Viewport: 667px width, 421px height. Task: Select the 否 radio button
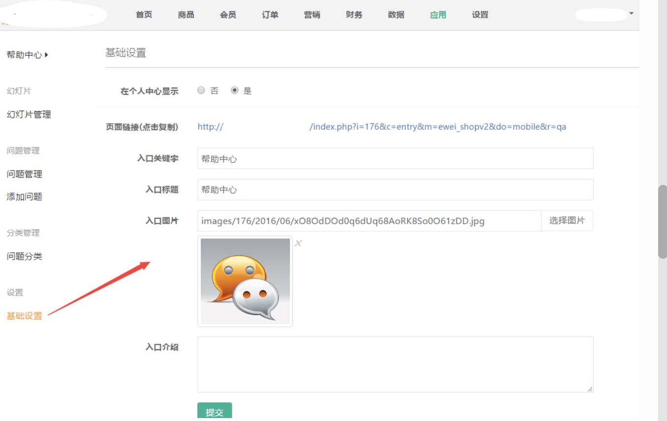click(201, 90)
